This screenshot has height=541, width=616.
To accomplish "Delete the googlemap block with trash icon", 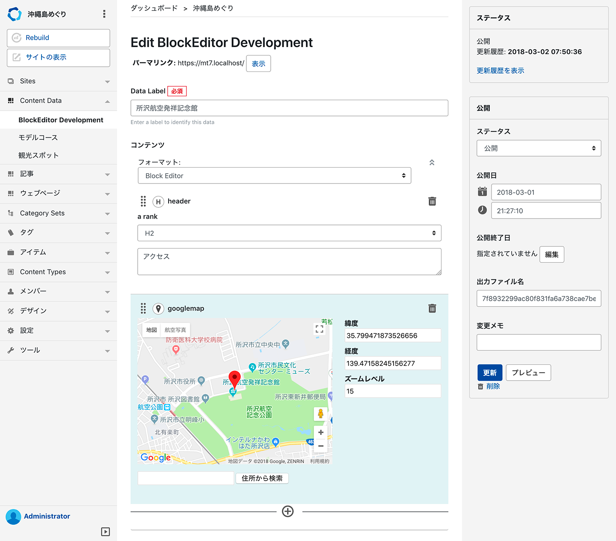I will (x=432, y=308).
